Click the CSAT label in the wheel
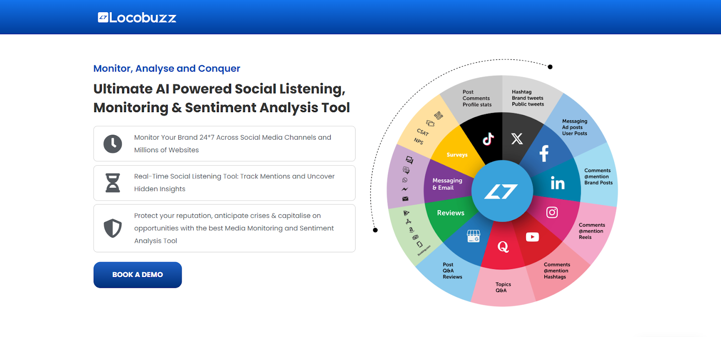Image resolution: width=721 pixels, height=337 pixels. click(x=423, y=132)
